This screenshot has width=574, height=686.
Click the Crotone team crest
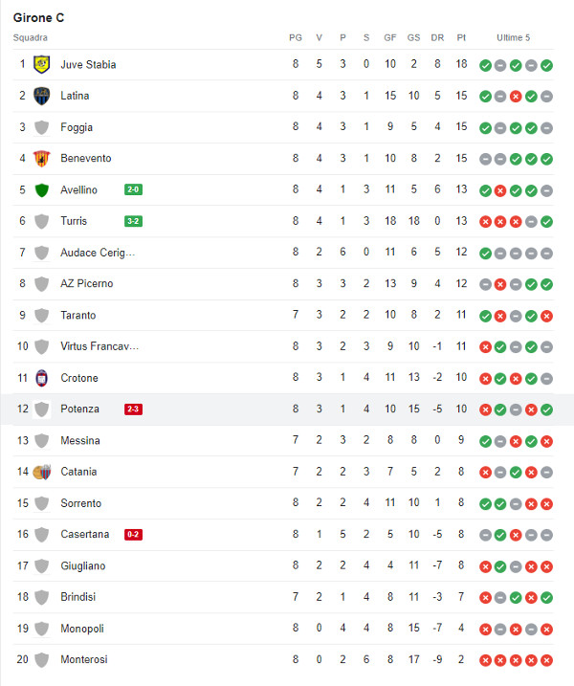click(x=41, y=378)
